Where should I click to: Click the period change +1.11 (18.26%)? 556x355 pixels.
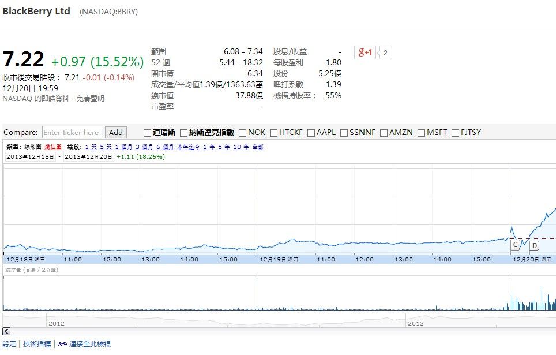[x=141, y=156]
